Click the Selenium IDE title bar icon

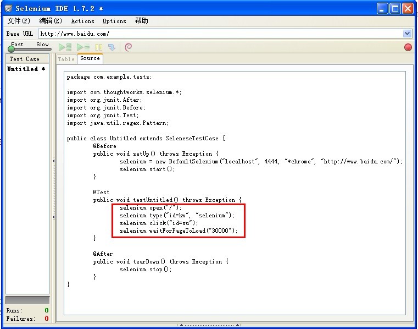click(8, 9)
